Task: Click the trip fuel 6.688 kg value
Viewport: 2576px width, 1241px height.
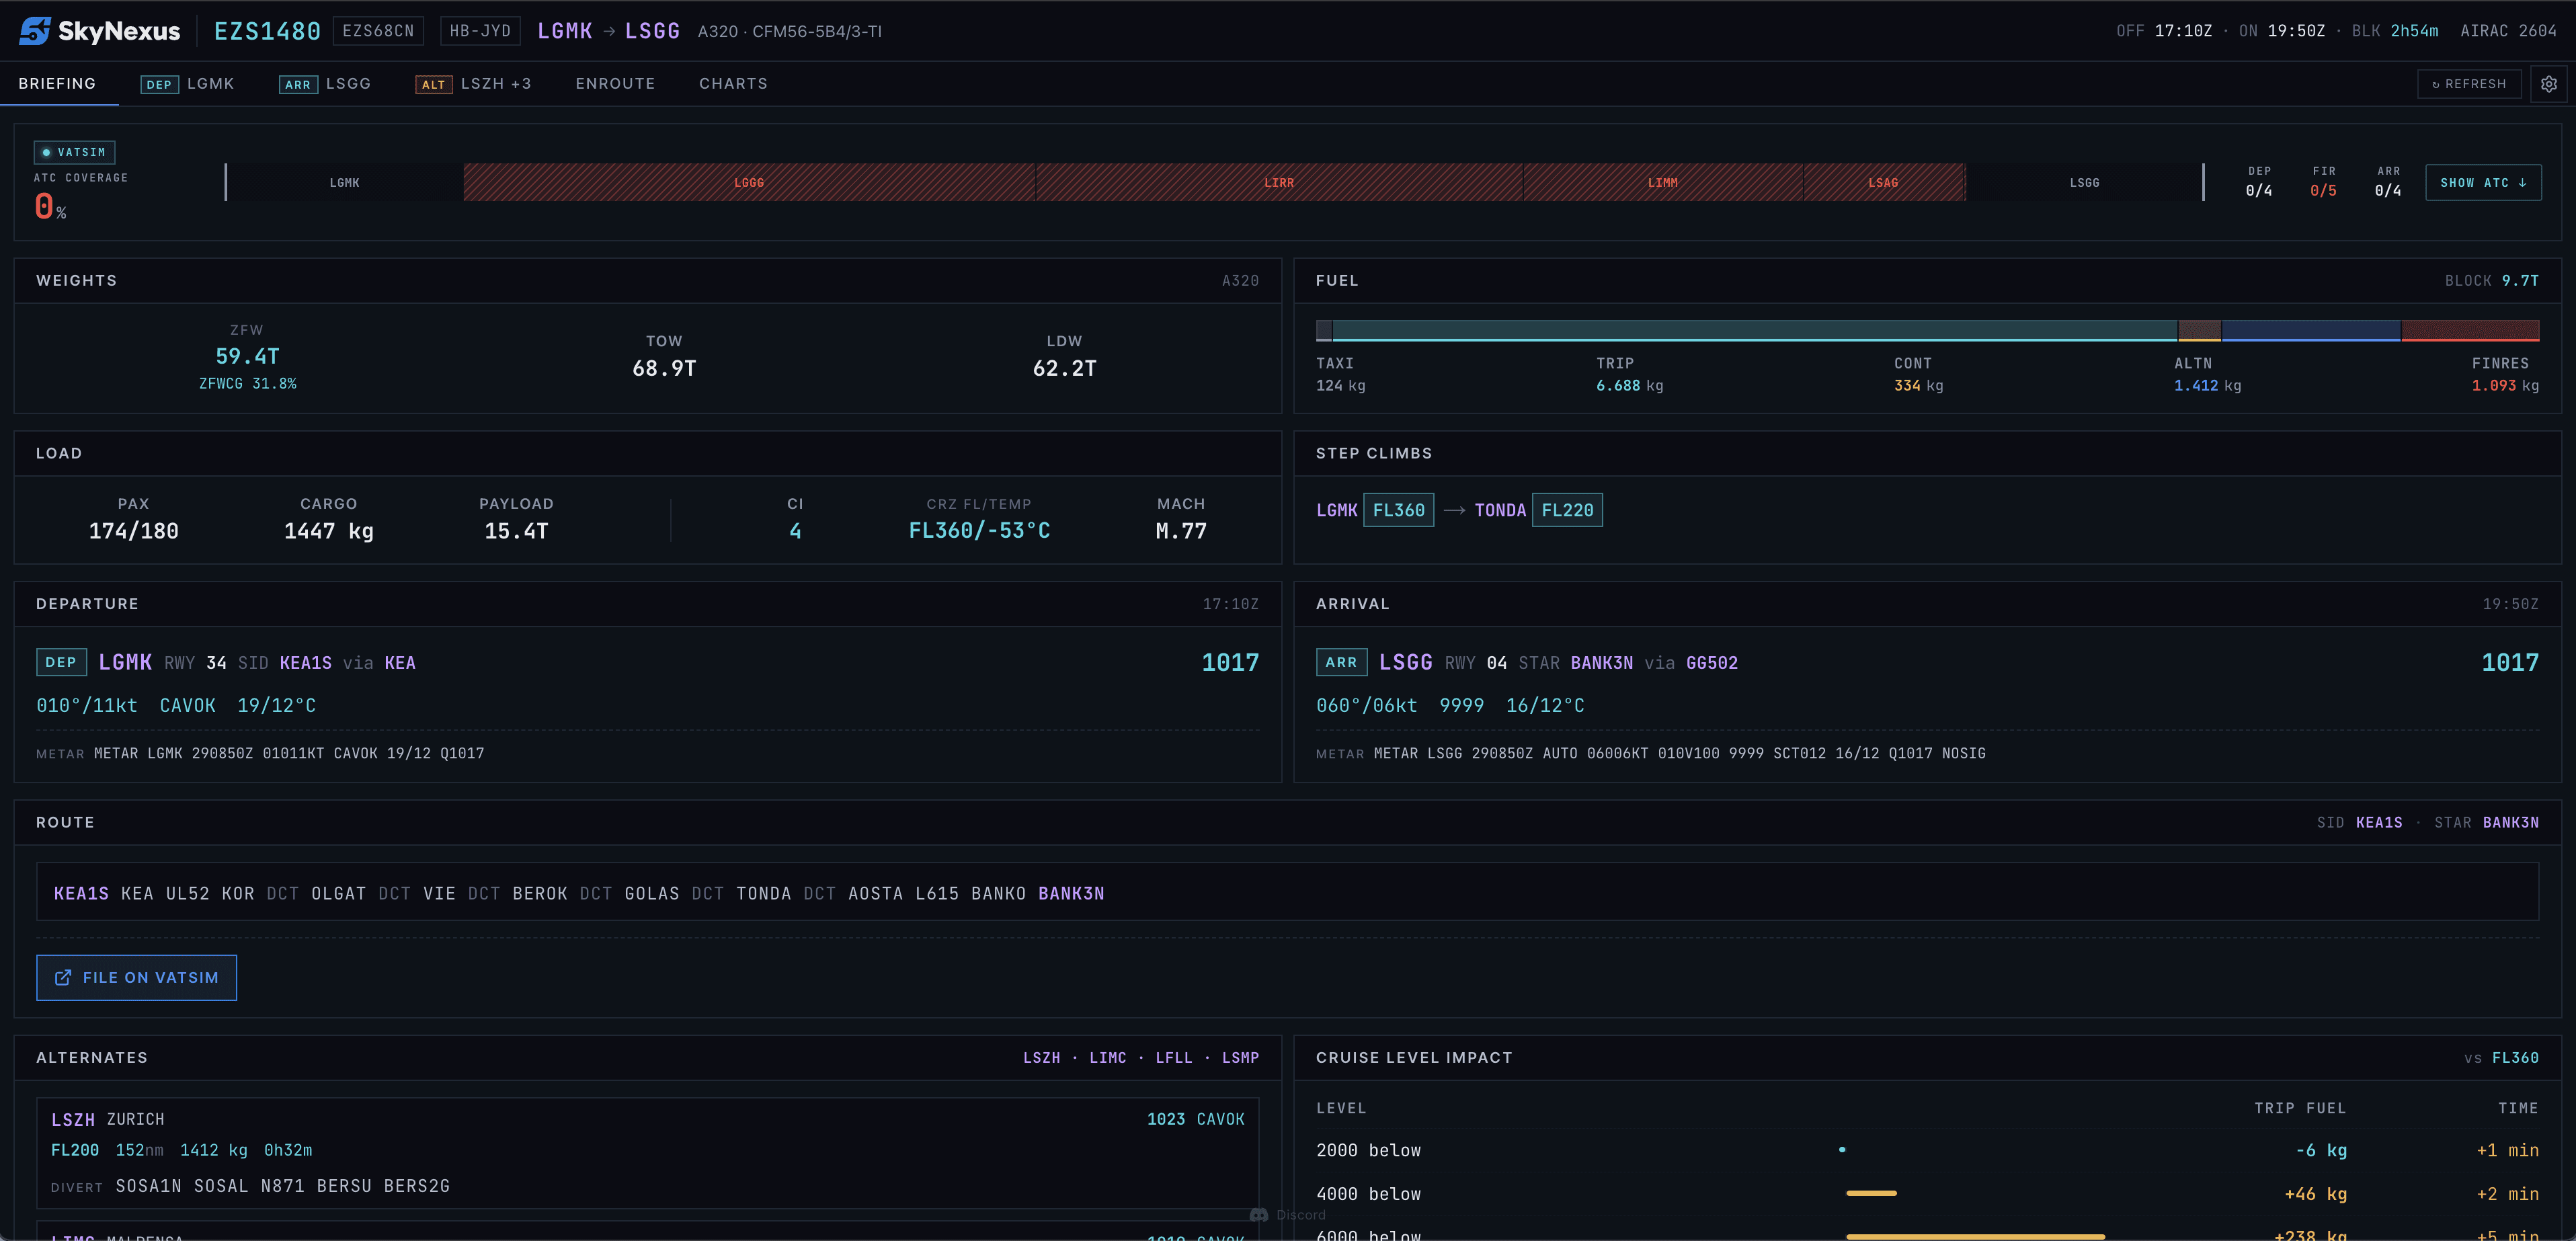Action: click(x=1629, y=386)
